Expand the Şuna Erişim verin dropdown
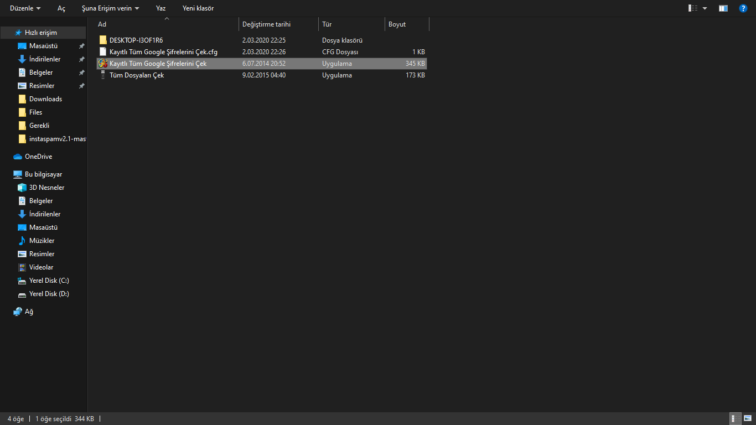This screenshot has width=756, height=425. pos(110,8)
